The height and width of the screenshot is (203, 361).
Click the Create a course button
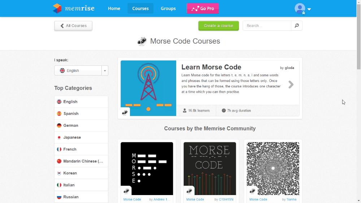coord(218,26)
